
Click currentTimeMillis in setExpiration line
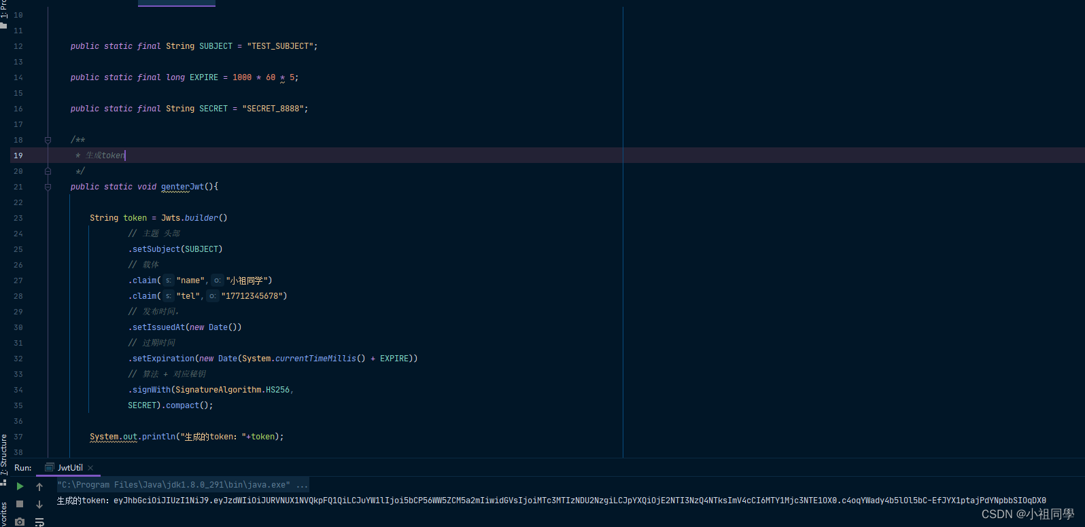315,359
